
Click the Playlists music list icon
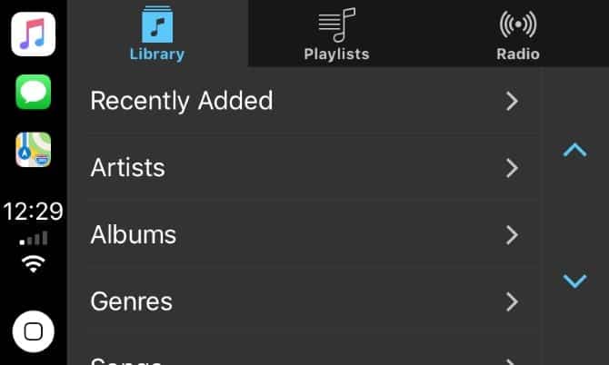click(336, 24)
